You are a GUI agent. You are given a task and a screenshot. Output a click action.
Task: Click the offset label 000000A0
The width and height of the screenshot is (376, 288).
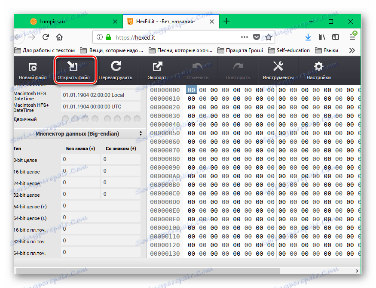click(x=165, y=176)
